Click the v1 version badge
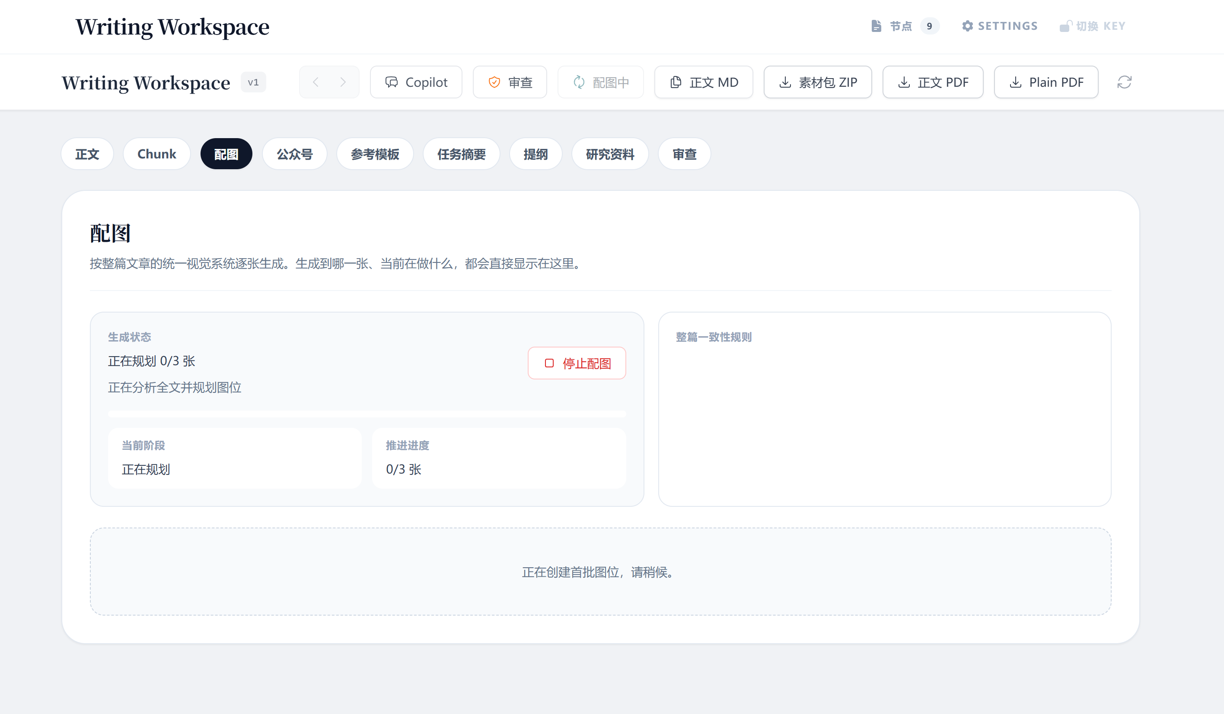 click(253, 82)
